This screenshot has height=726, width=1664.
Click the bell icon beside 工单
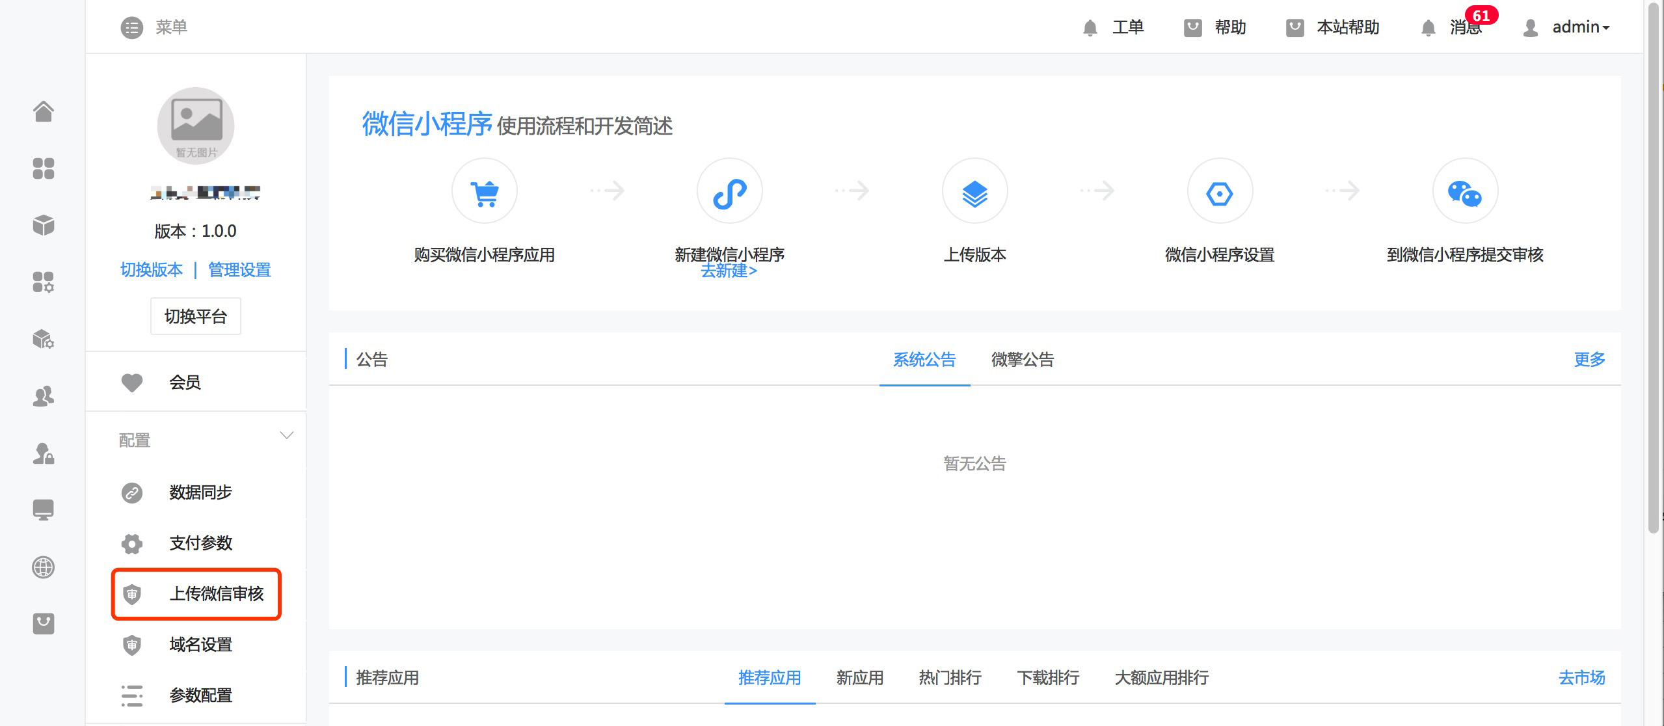point(1090,28)
